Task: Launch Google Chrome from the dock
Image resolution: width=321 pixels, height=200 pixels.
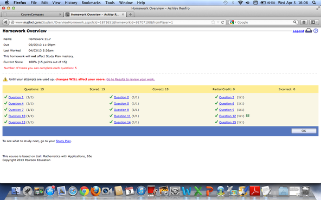Action: click(x=84, y=191)
